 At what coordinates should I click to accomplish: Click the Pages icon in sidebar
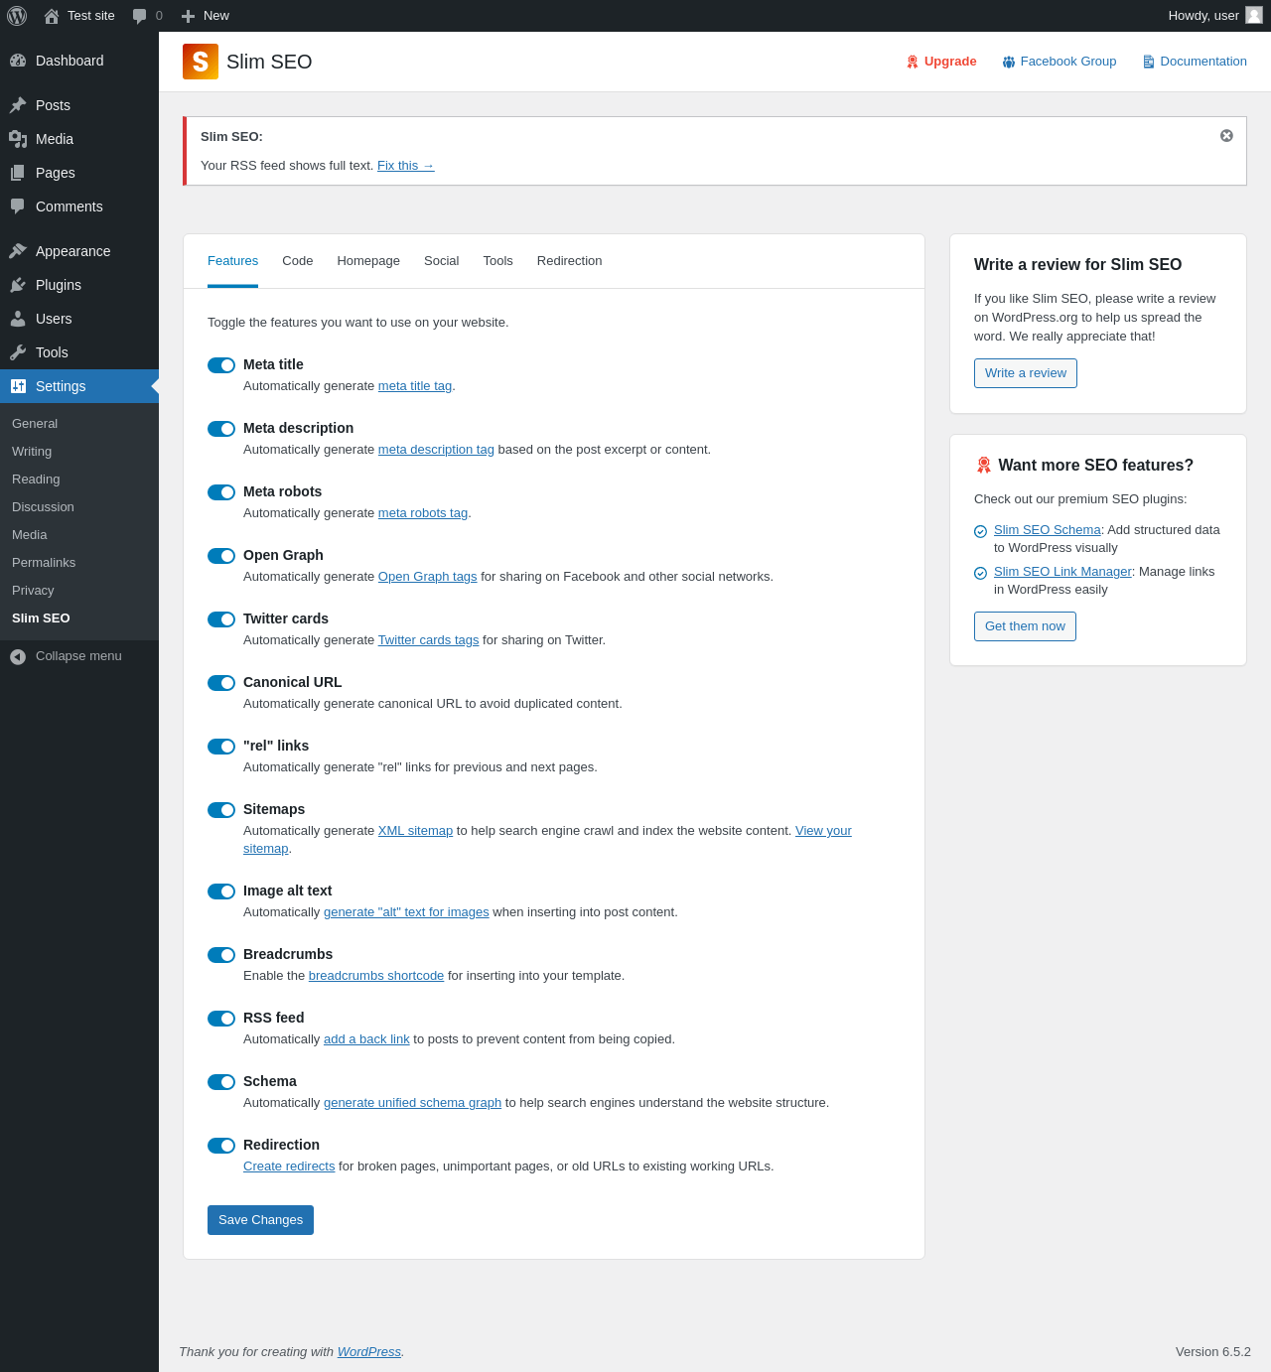(x=18, y=173)
